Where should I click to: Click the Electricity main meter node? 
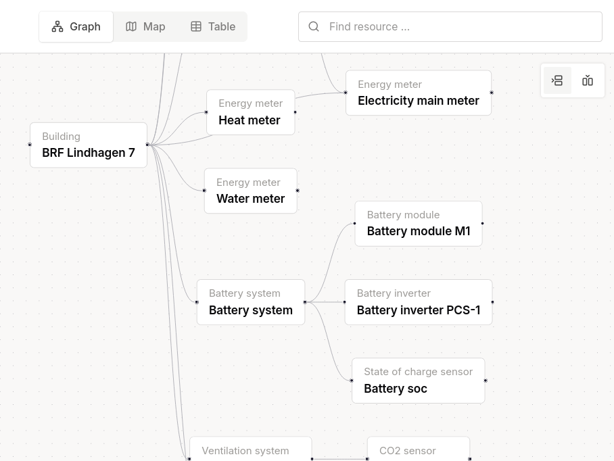[418, 93]
